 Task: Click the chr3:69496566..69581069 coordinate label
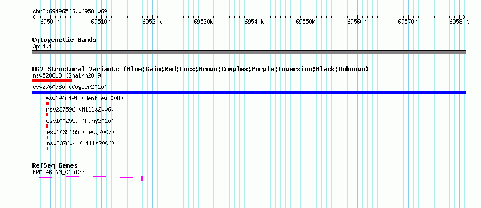[x=70, y=12]
